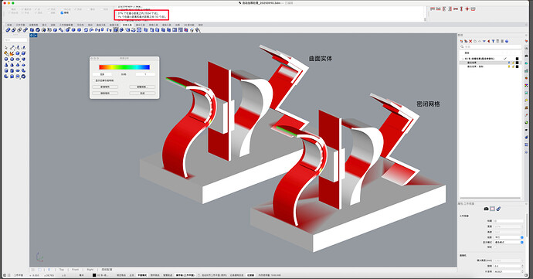Screen dimensions: 533x279
Task: Toggle the checked blue osnap checkbox at top
Action: point(62,12)
